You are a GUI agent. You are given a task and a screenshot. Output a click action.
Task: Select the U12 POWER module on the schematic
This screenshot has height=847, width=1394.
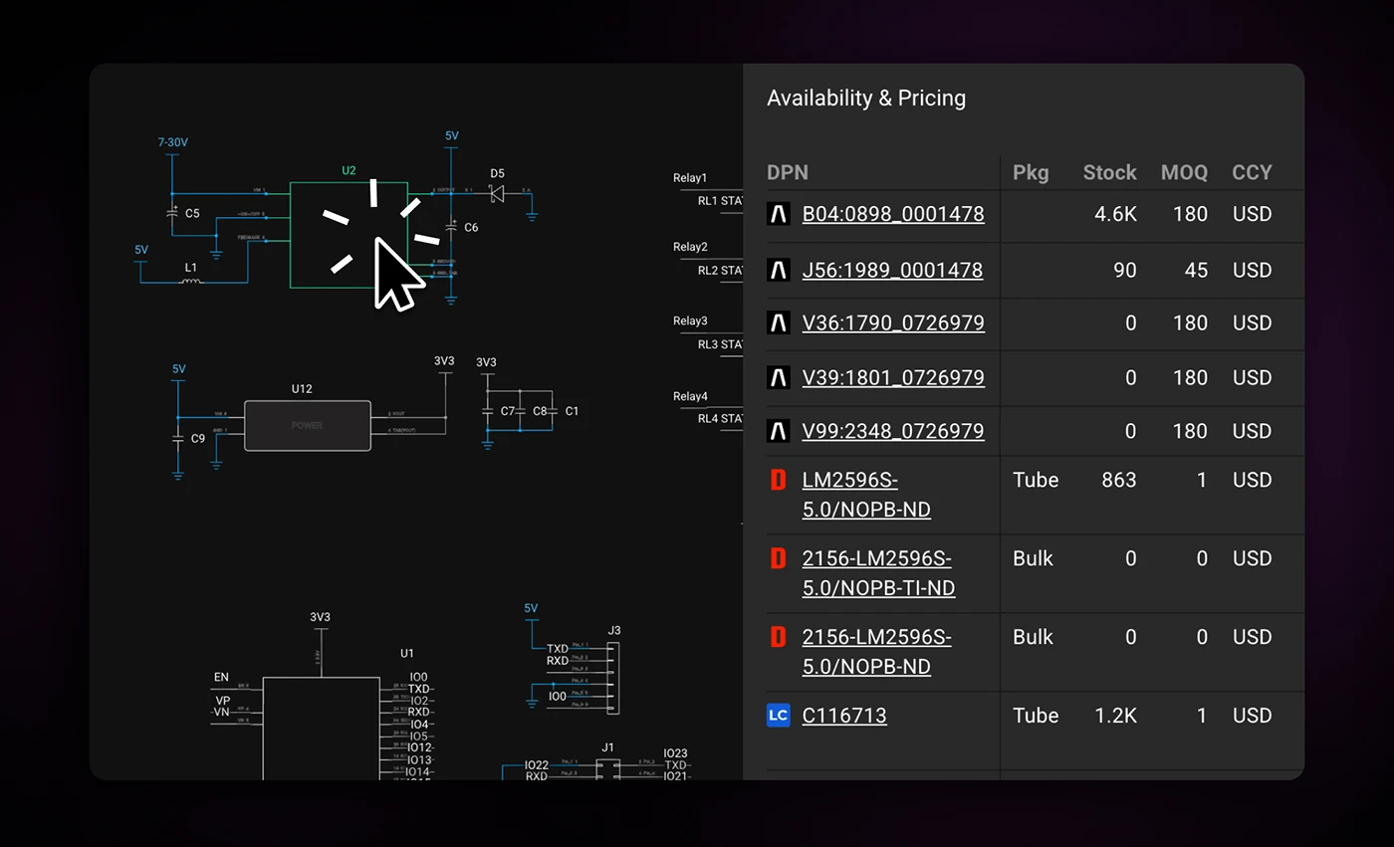(308, 425)
